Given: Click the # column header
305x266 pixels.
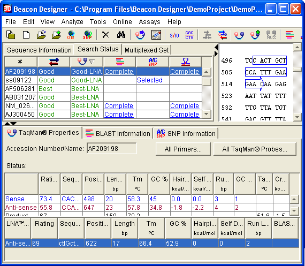Looking at the screenshot, I should pyautogui.click(x=21, y=62).
